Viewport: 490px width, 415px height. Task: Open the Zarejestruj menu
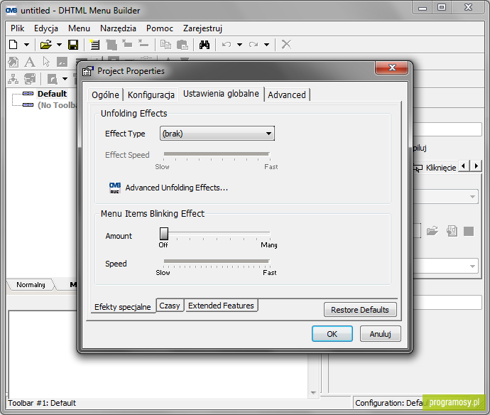click(x=202, y=28)
